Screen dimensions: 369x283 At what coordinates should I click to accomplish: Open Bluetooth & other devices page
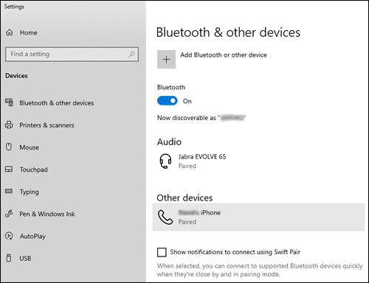tap(57, 103)
